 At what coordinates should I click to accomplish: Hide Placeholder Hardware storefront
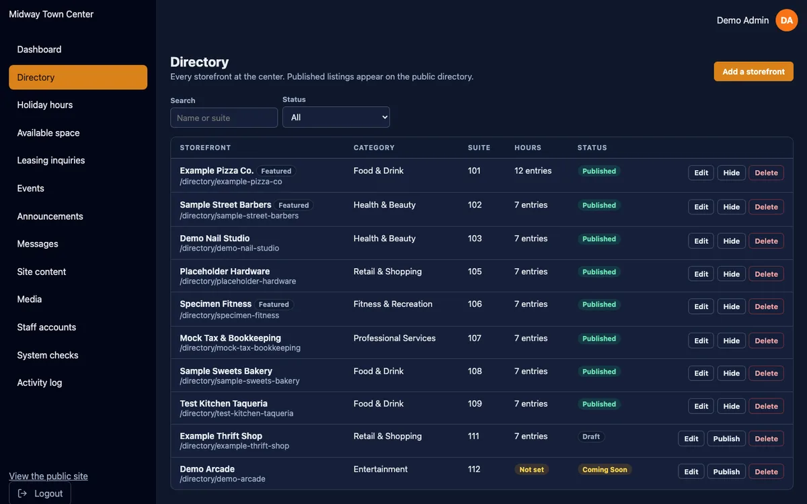(x=732, y=274)
